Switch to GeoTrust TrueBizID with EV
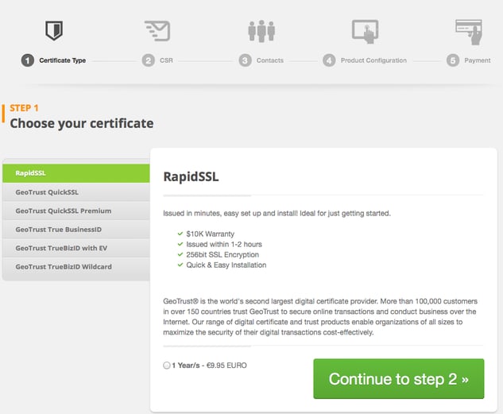The height and width of the screenshot is (414, 503). pos(76,248)
